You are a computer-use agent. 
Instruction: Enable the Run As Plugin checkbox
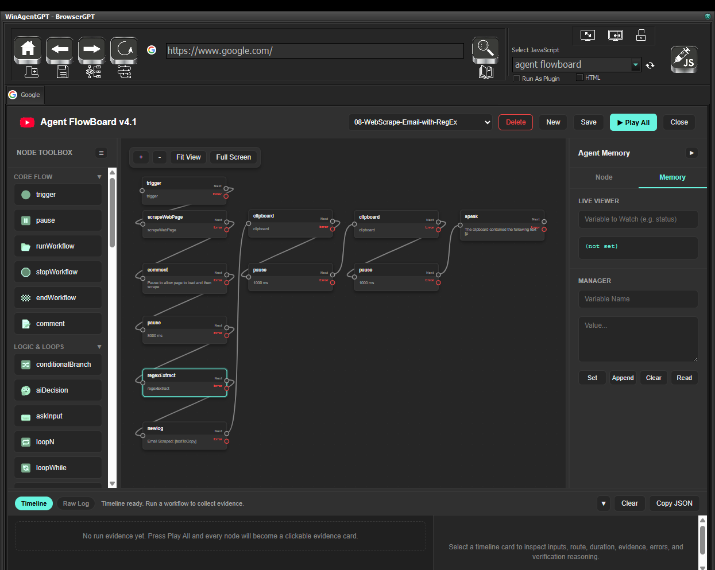[x=516, y=79]
